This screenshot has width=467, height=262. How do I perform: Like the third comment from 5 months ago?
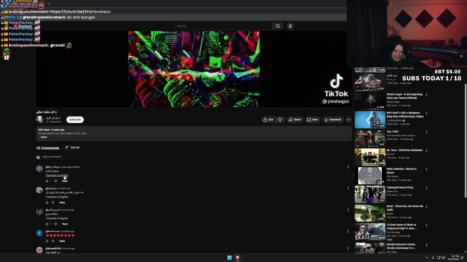(x=47, y=224)
